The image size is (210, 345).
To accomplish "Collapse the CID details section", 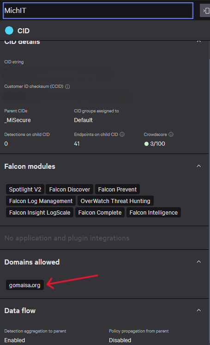I will [199, 41].
